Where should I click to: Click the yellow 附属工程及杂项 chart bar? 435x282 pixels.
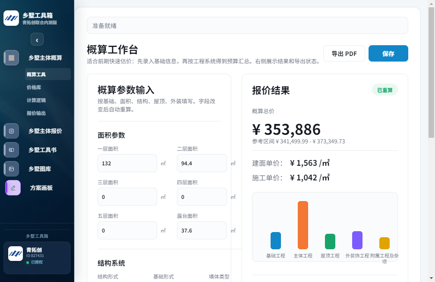385,243
